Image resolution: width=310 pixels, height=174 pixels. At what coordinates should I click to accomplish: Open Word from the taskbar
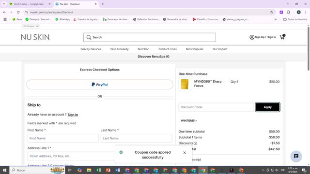(x=118, y=170)
